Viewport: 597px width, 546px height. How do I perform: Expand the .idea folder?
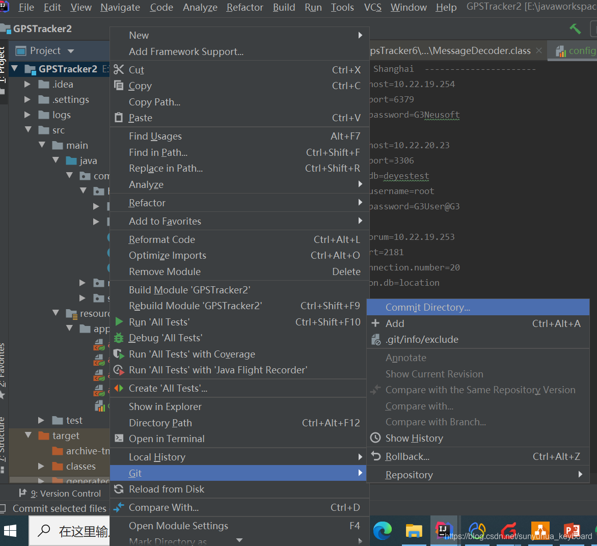point(27,84)
